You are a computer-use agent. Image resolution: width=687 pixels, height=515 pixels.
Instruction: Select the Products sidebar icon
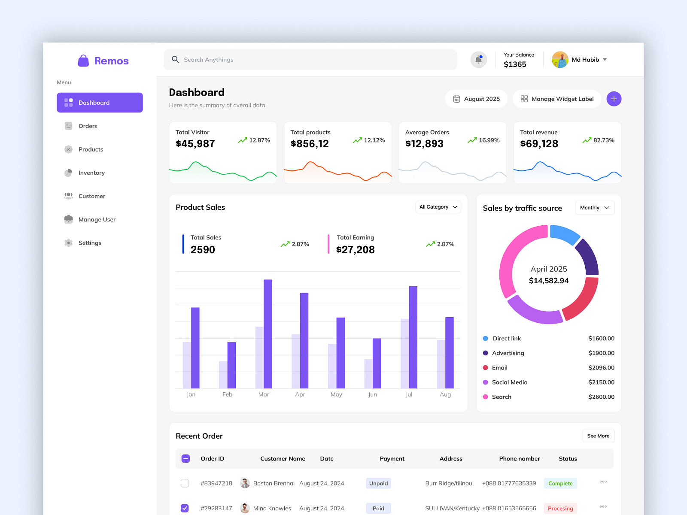(69, 149)
